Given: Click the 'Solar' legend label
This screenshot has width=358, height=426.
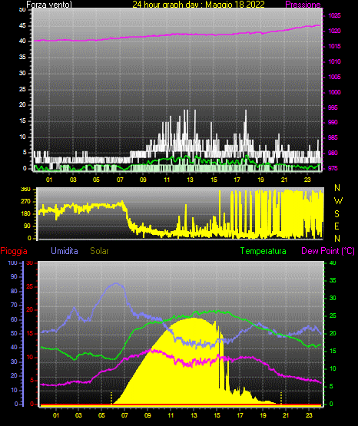Looking at the screenshot, I should click(99, 251).
